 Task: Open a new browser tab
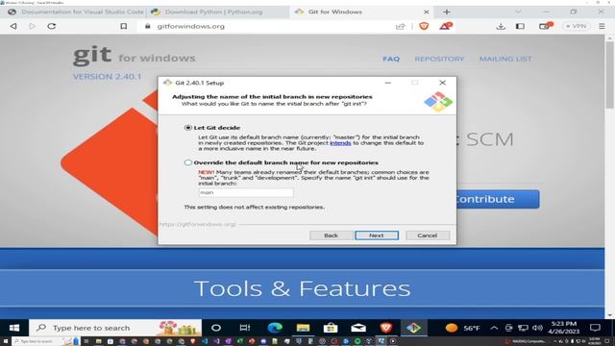coord(446,12)
